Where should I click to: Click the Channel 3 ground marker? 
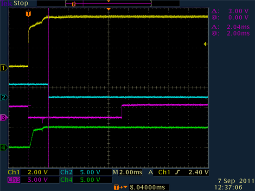pyautogui.click(x=4, y=118)
